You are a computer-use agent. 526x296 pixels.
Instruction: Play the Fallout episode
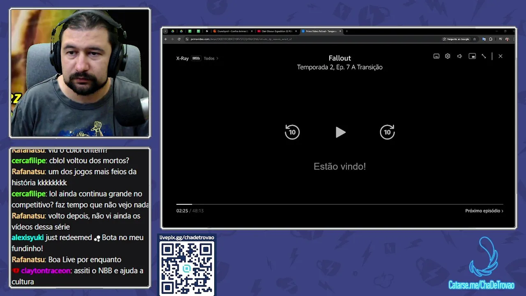click(x=340, y=132)
